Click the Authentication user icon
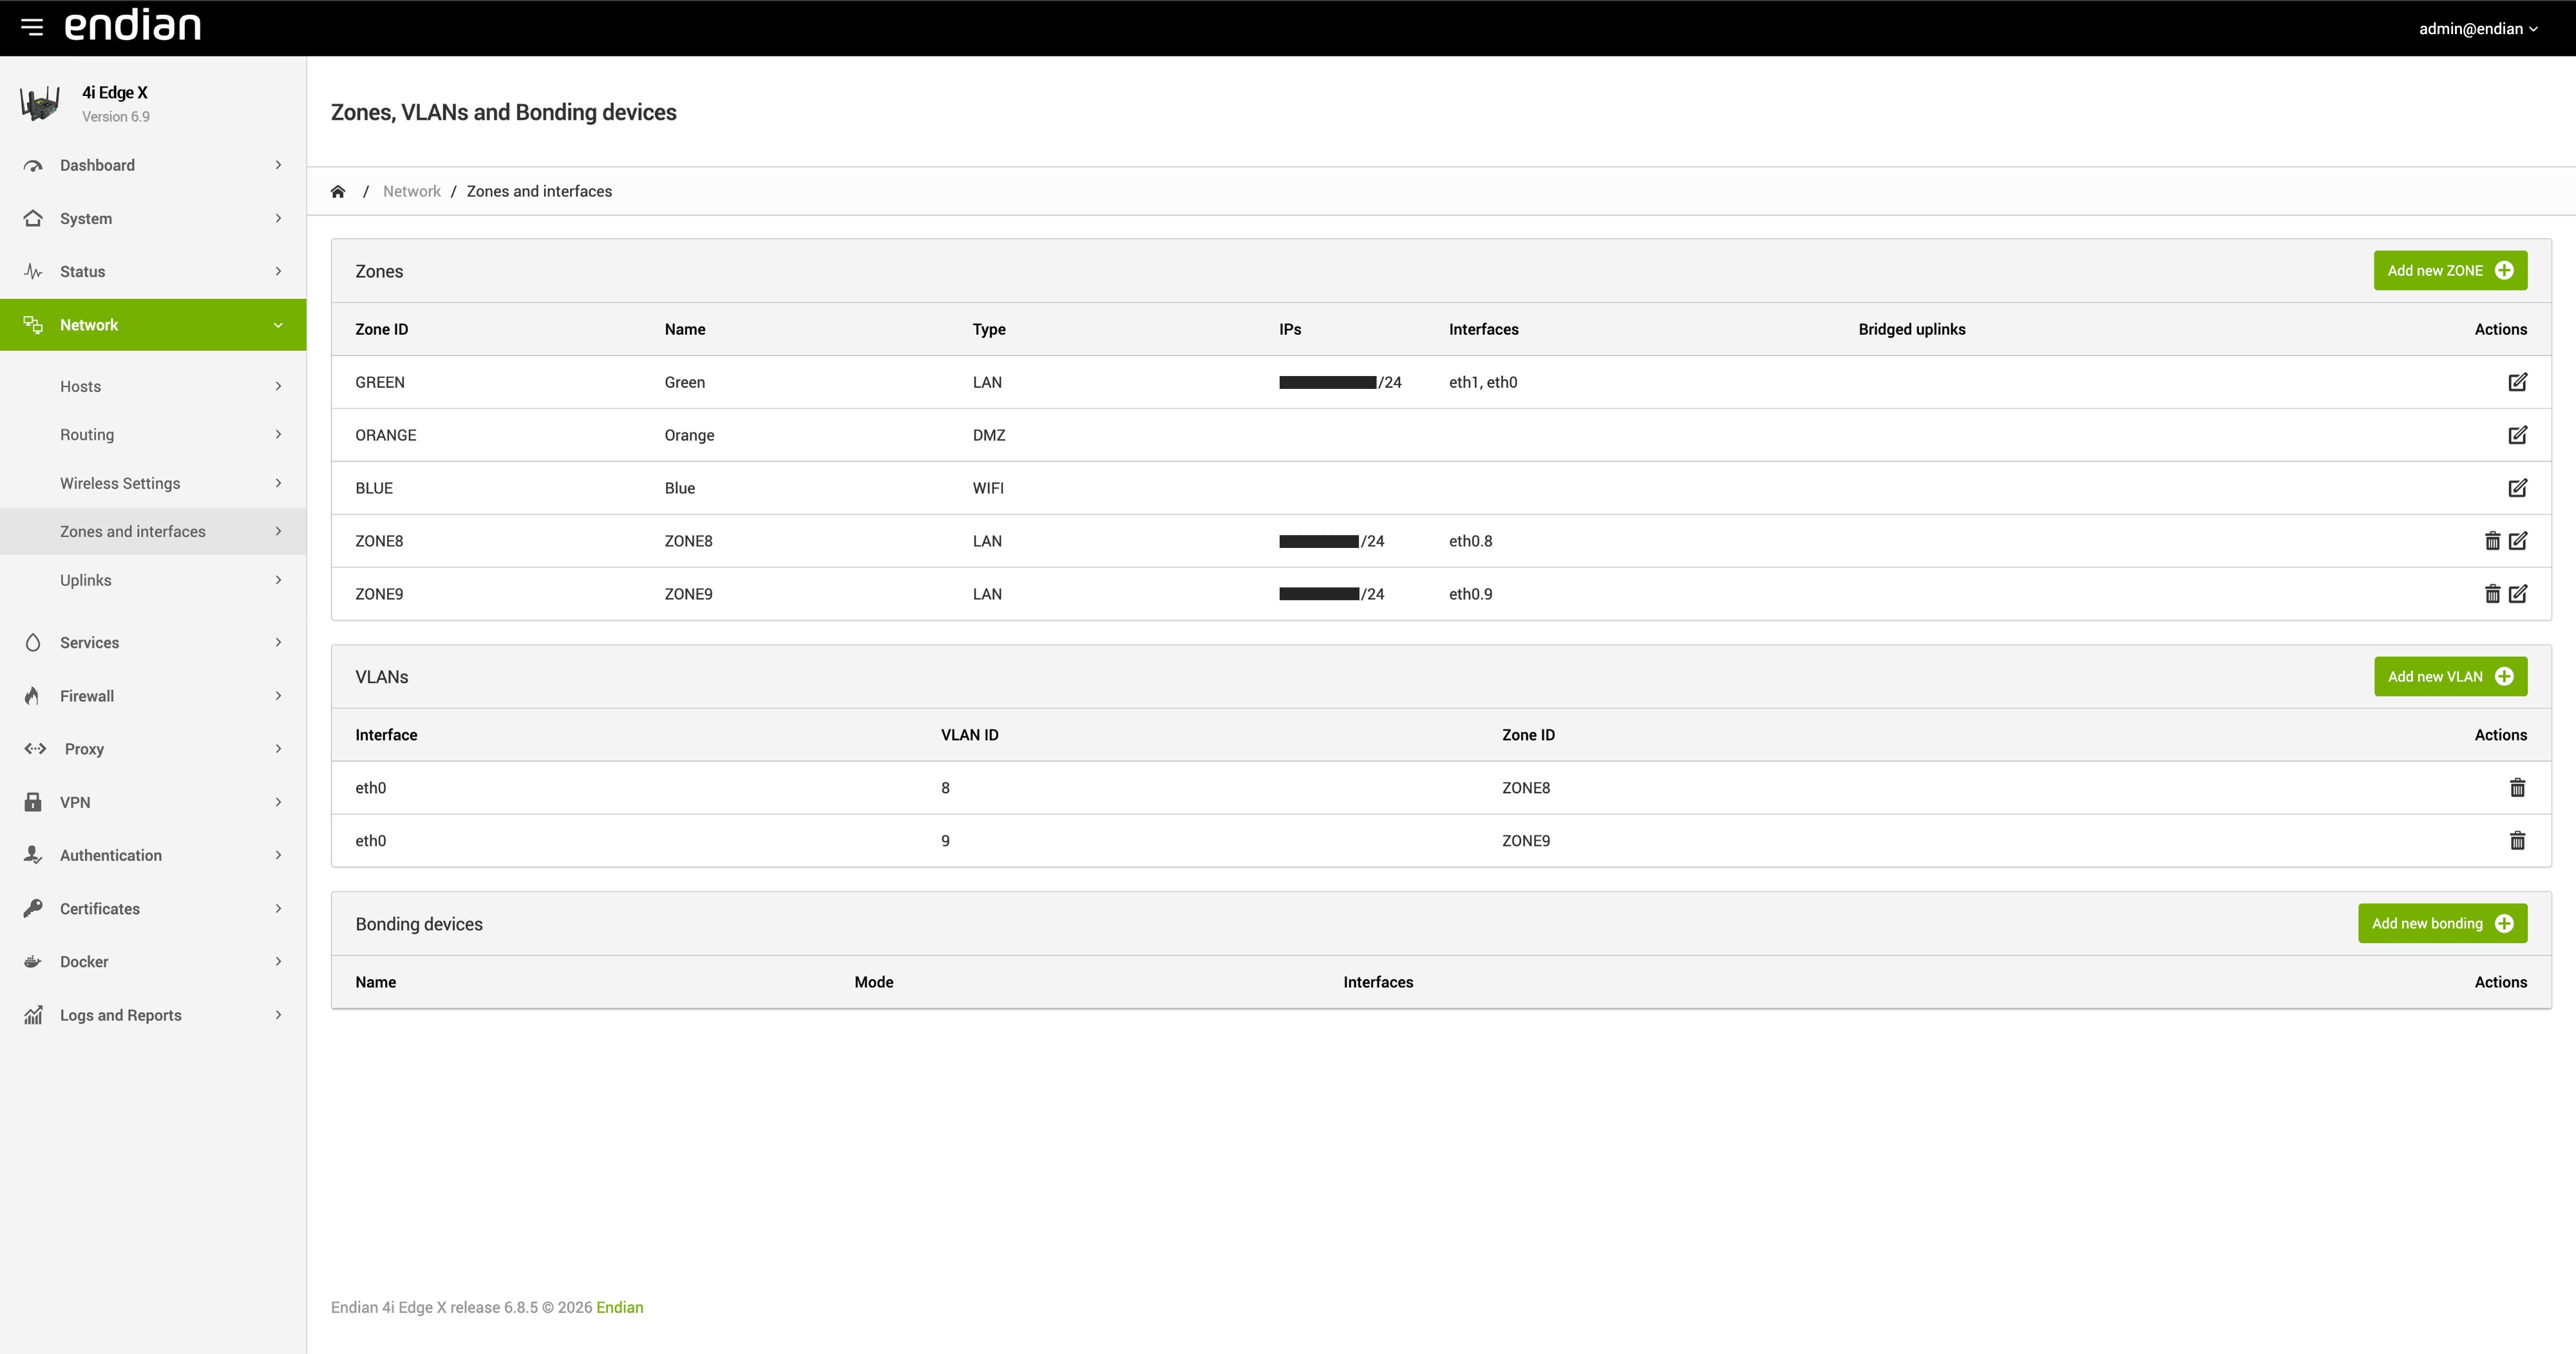 33,854
